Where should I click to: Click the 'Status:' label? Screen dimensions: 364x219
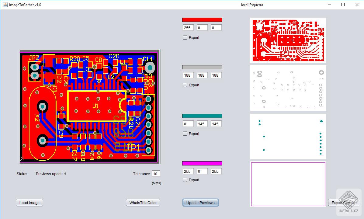point(23,174)
